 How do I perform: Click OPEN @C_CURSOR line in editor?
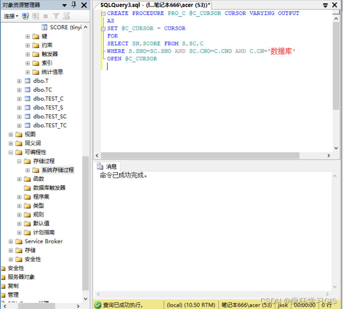click(x=132, y=59)
